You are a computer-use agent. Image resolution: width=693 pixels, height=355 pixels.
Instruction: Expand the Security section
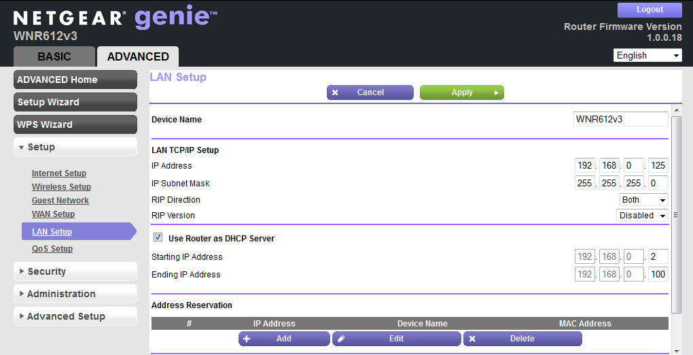click(75, 271)
